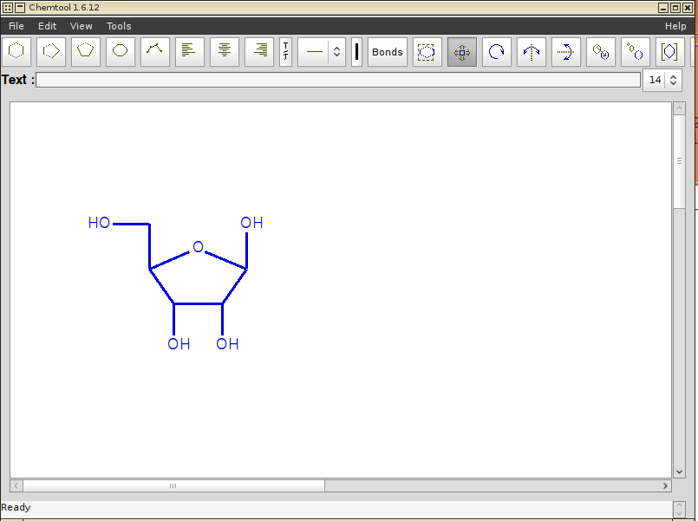Choose the rotate selection tool
Viewport: 698px width, 521px height.
click(x=496, y=52)
